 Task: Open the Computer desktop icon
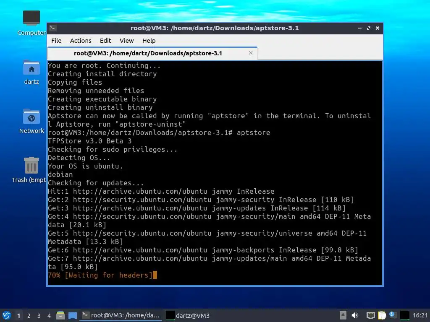31,23
